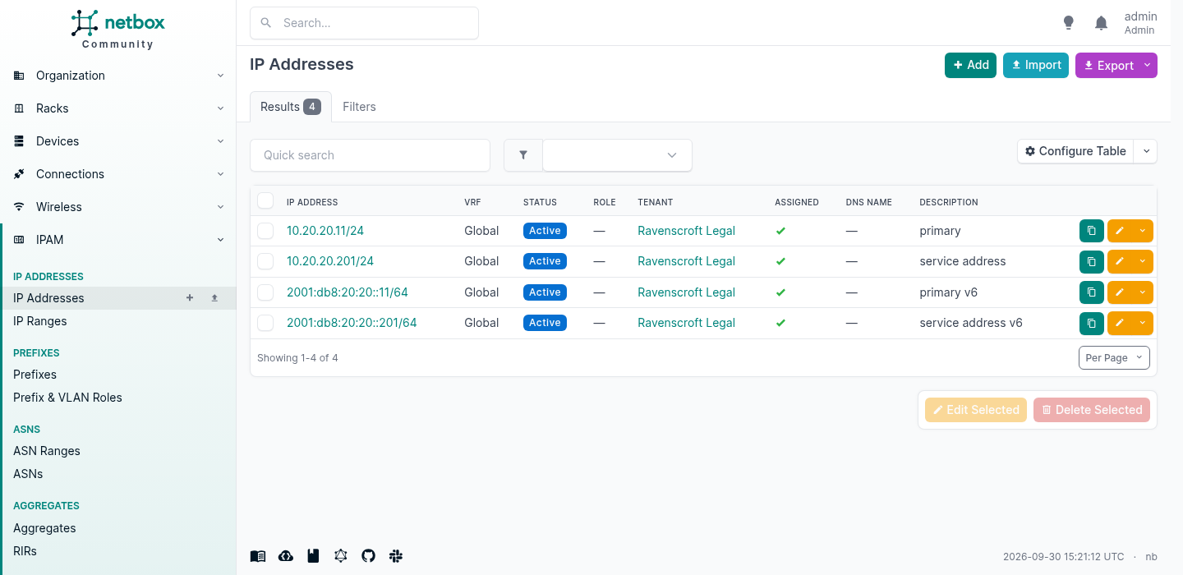
Task: Select the checkbox for 2001:db8:20:20::11/64
Action: click(265, 292)
